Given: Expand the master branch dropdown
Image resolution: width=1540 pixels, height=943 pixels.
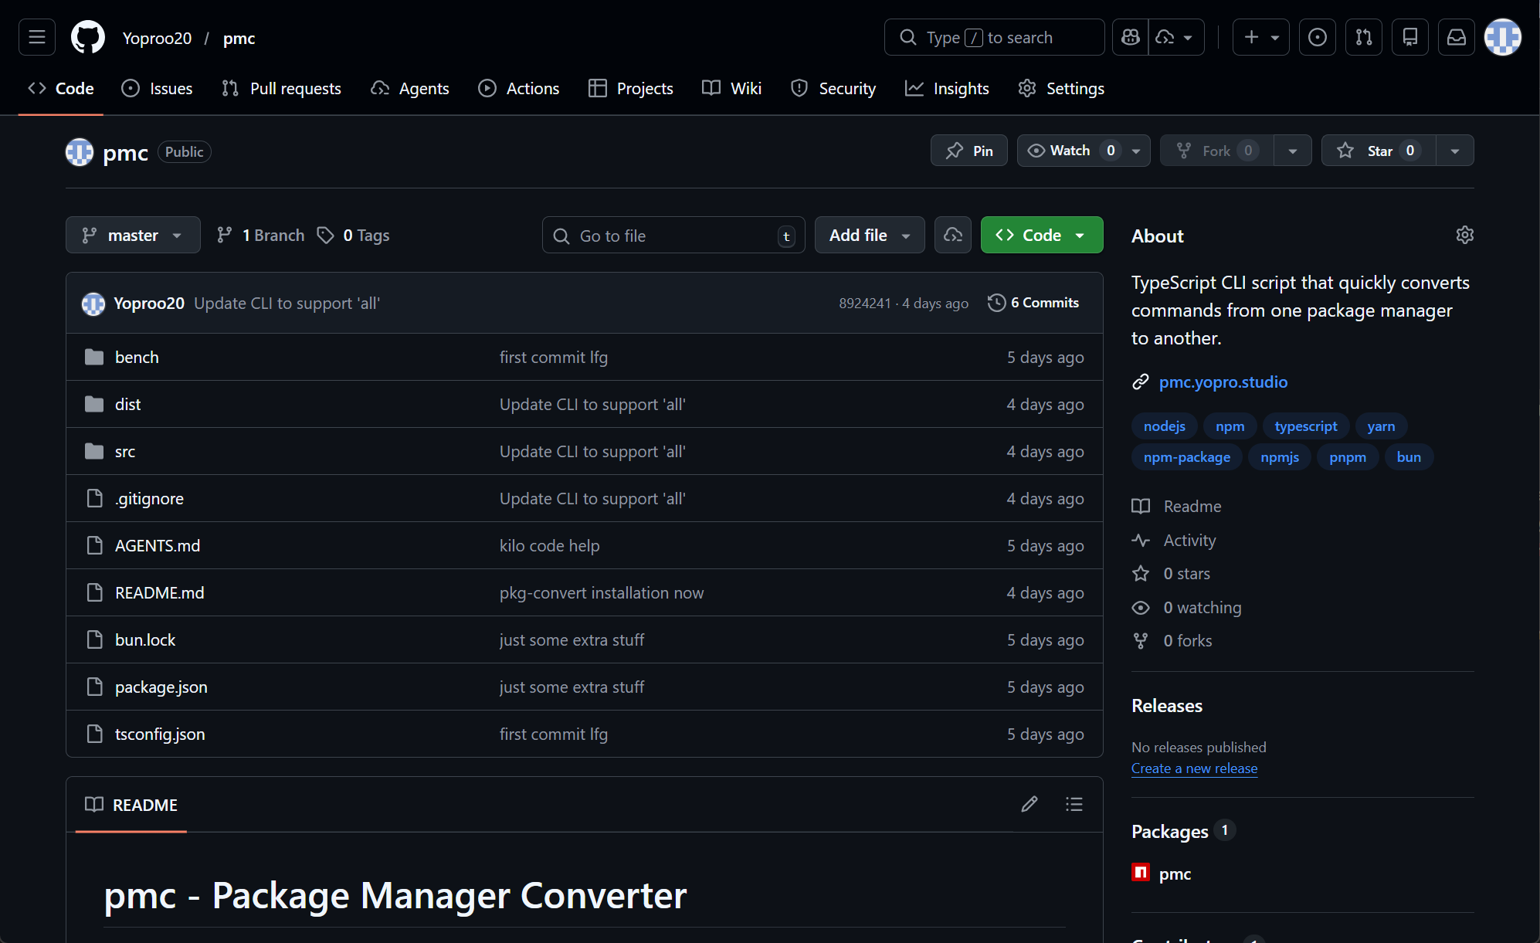Looking at the screenshot, I should tap(132, 235).
